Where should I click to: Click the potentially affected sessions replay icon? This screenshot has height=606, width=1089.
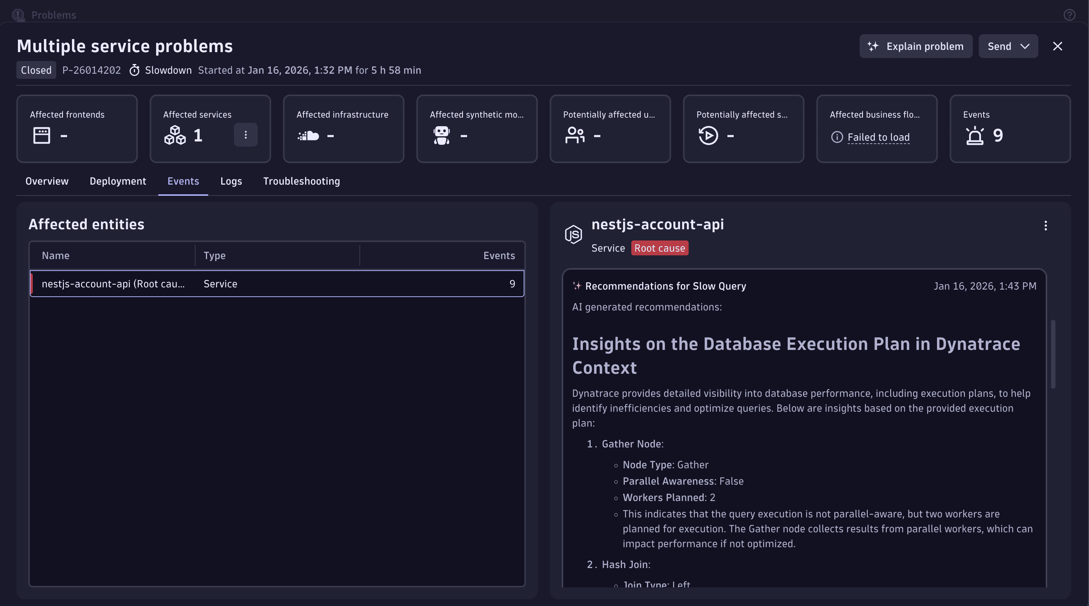tap(708, 135)
